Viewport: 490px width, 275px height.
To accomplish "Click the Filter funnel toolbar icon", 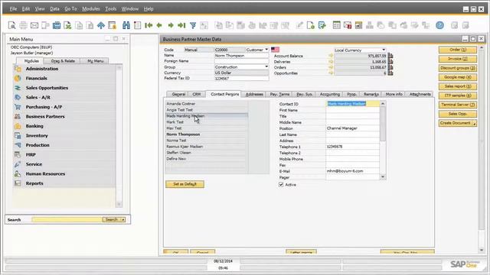I will (x=193, y=25).
